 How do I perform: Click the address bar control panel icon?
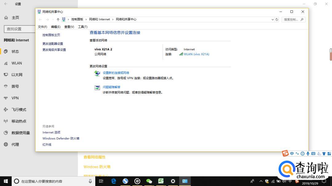[64, 19]
